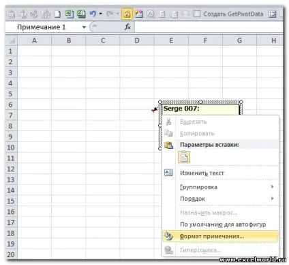Click the fx insert function button
The height and width of the screenshot is (265, 289).
click(x=127, y=27)
